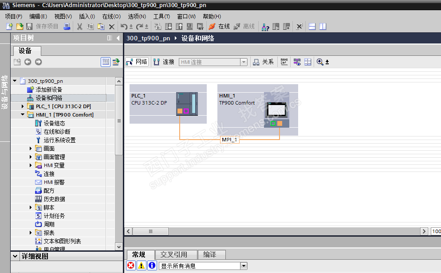Expand the 报表 folder

click(x=30, y=233)
